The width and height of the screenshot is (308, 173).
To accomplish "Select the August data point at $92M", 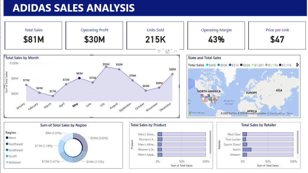I will 119,69.
